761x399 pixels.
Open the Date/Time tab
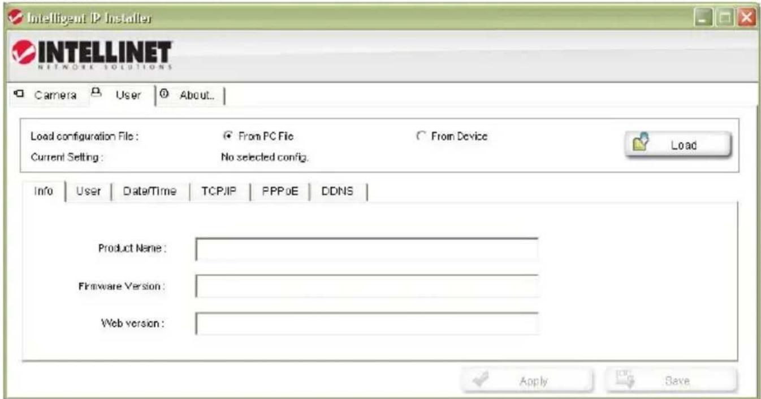tap(150, 191)
